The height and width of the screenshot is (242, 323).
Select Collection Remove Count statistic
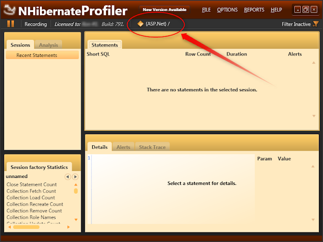tap(34, 211)
